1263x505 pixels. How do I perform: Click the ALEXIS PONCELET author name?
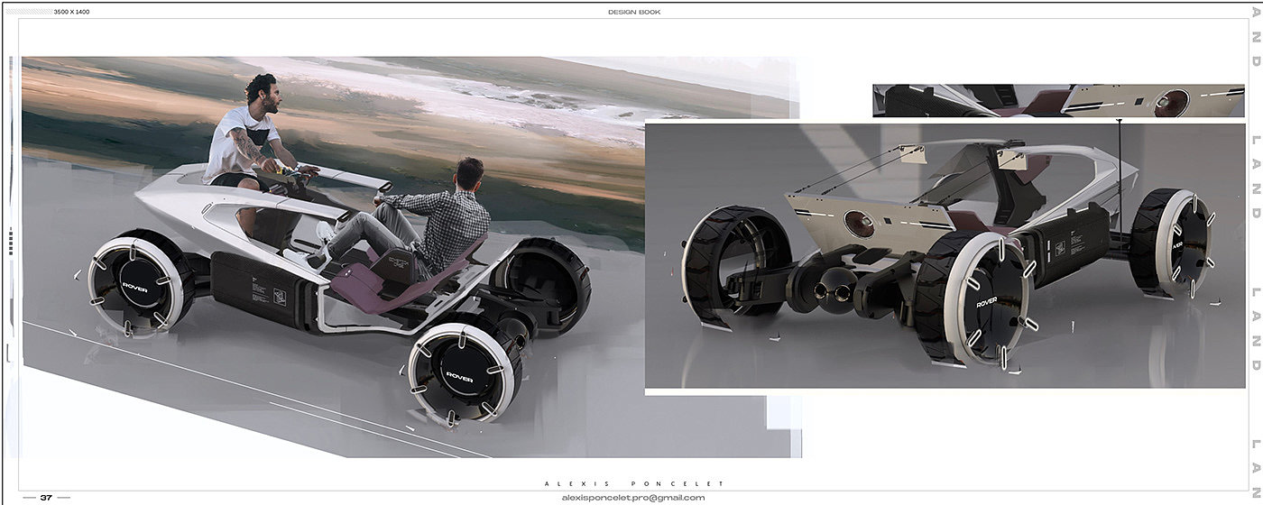click(631, 484)
